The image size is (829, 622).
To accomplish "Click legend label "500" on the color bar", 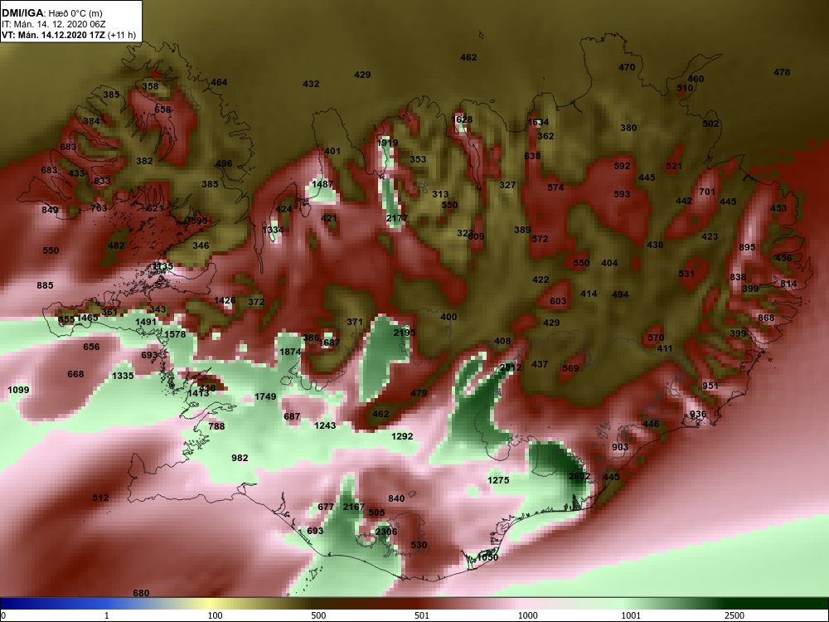I will point(318,615).
